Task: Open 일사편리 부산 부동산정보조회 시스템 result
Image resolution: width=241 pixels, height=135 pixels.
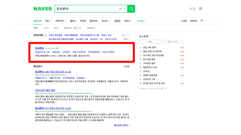Action: (x=53, y=108)
